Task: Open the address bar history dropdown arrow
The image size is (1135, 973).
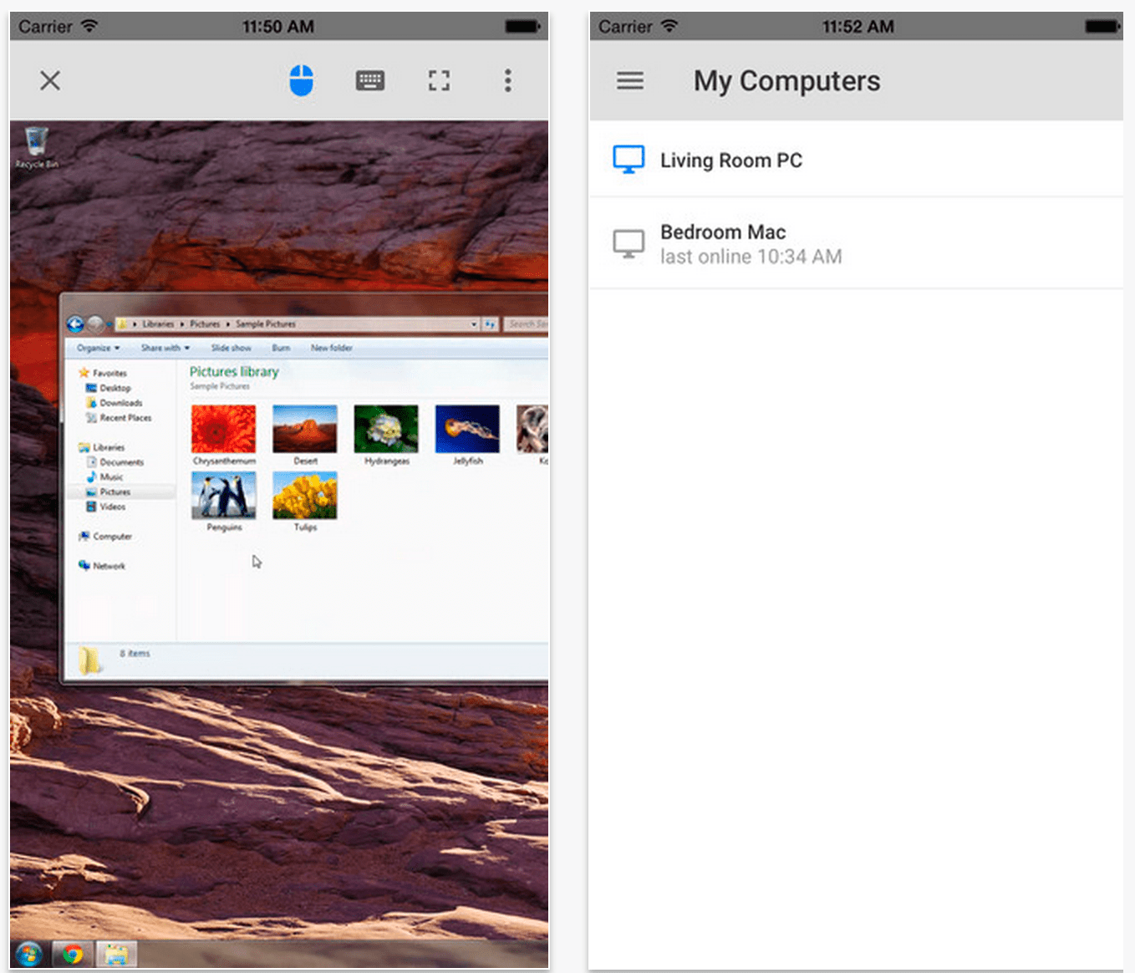Action: coord(474,323)
